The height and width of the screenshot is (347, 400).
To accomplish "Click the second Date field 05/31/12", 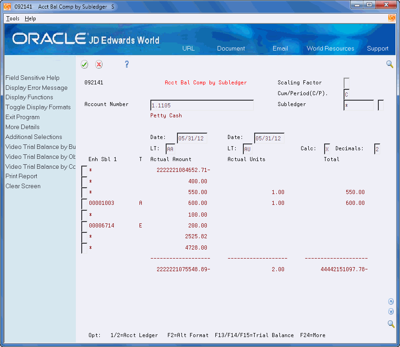I will [x=269, y=138].
